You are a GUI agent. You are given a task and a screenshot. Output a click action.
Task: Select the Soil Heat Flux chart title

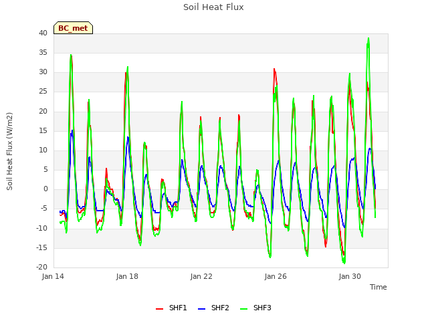click(x=213, y=7)
